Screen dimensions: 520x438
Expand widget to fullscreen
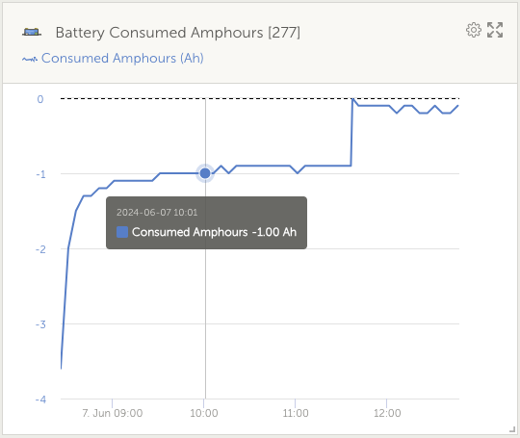[495, 30]
